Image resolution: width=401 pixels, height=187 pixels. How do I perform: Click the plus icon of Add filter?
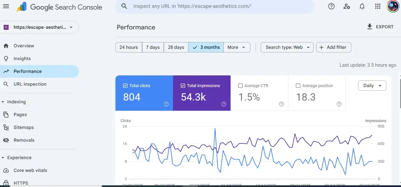click(322, 47)
